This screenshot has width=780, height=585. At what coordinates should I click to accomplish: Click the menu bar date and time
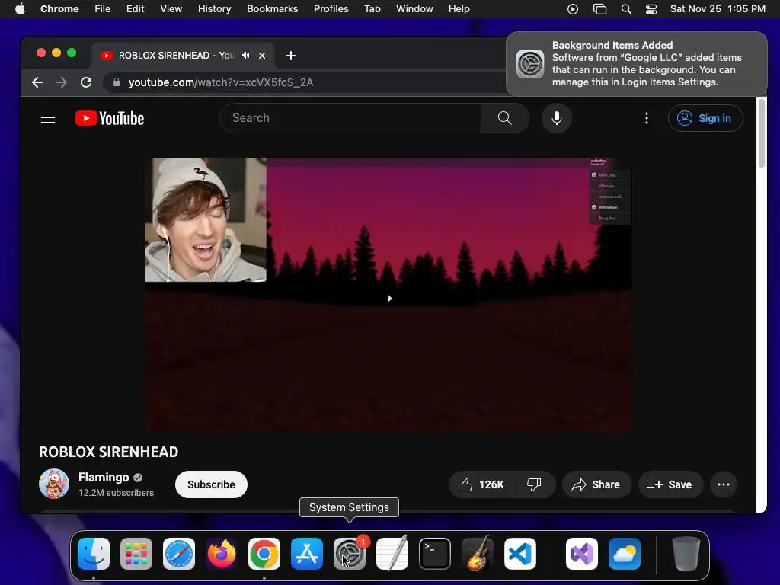pos(718,9)
